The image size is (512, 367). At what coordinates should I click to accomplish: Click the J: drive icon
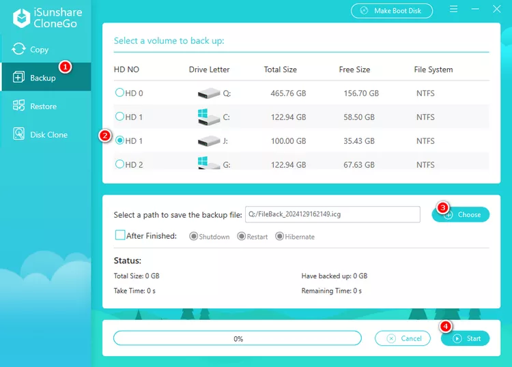point(209,141)
